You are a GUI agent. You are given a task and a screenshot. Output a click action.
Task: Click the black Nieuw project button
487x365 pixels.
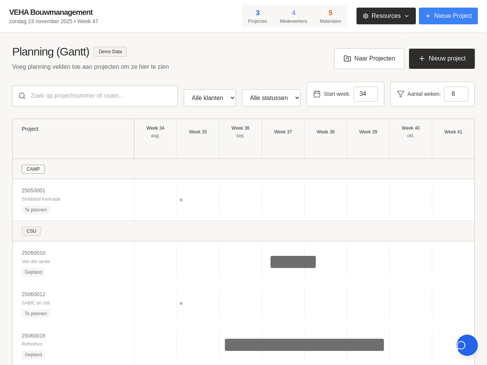tap(442, 59)
